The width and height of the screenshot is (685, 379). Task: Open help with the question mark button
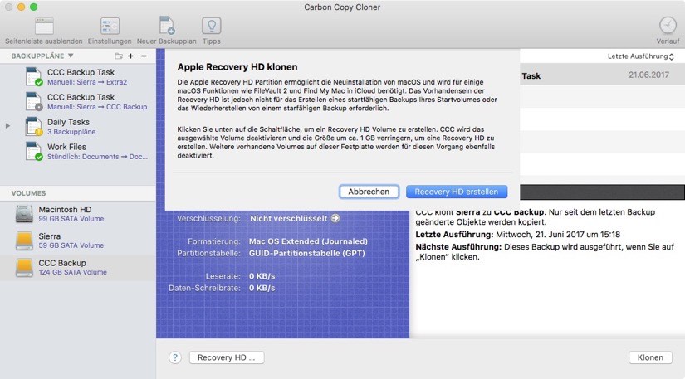tap(175, 357)
